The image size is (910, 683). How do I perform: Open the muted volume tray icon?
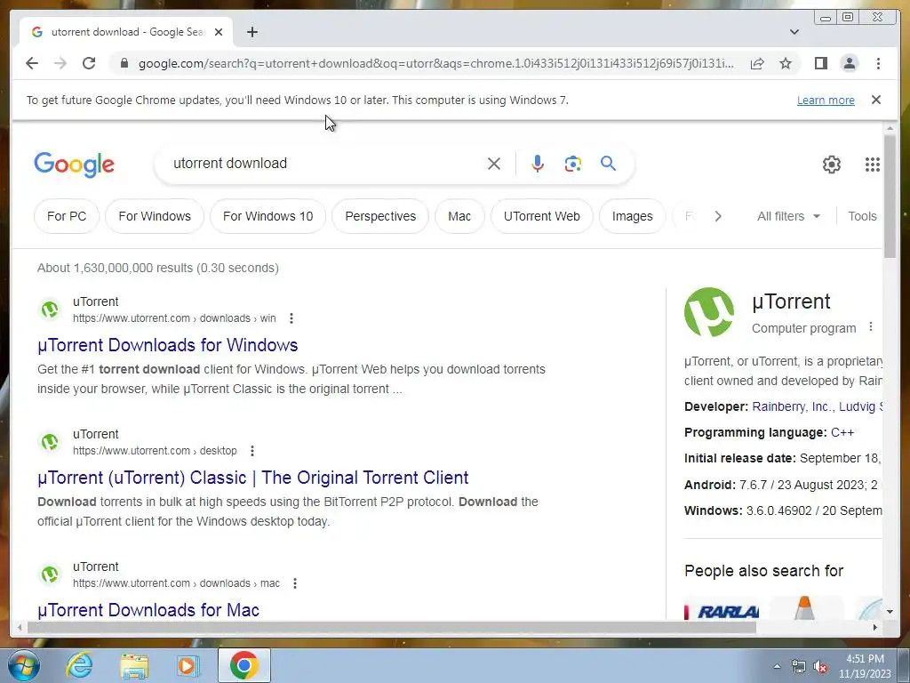(820, 666)
